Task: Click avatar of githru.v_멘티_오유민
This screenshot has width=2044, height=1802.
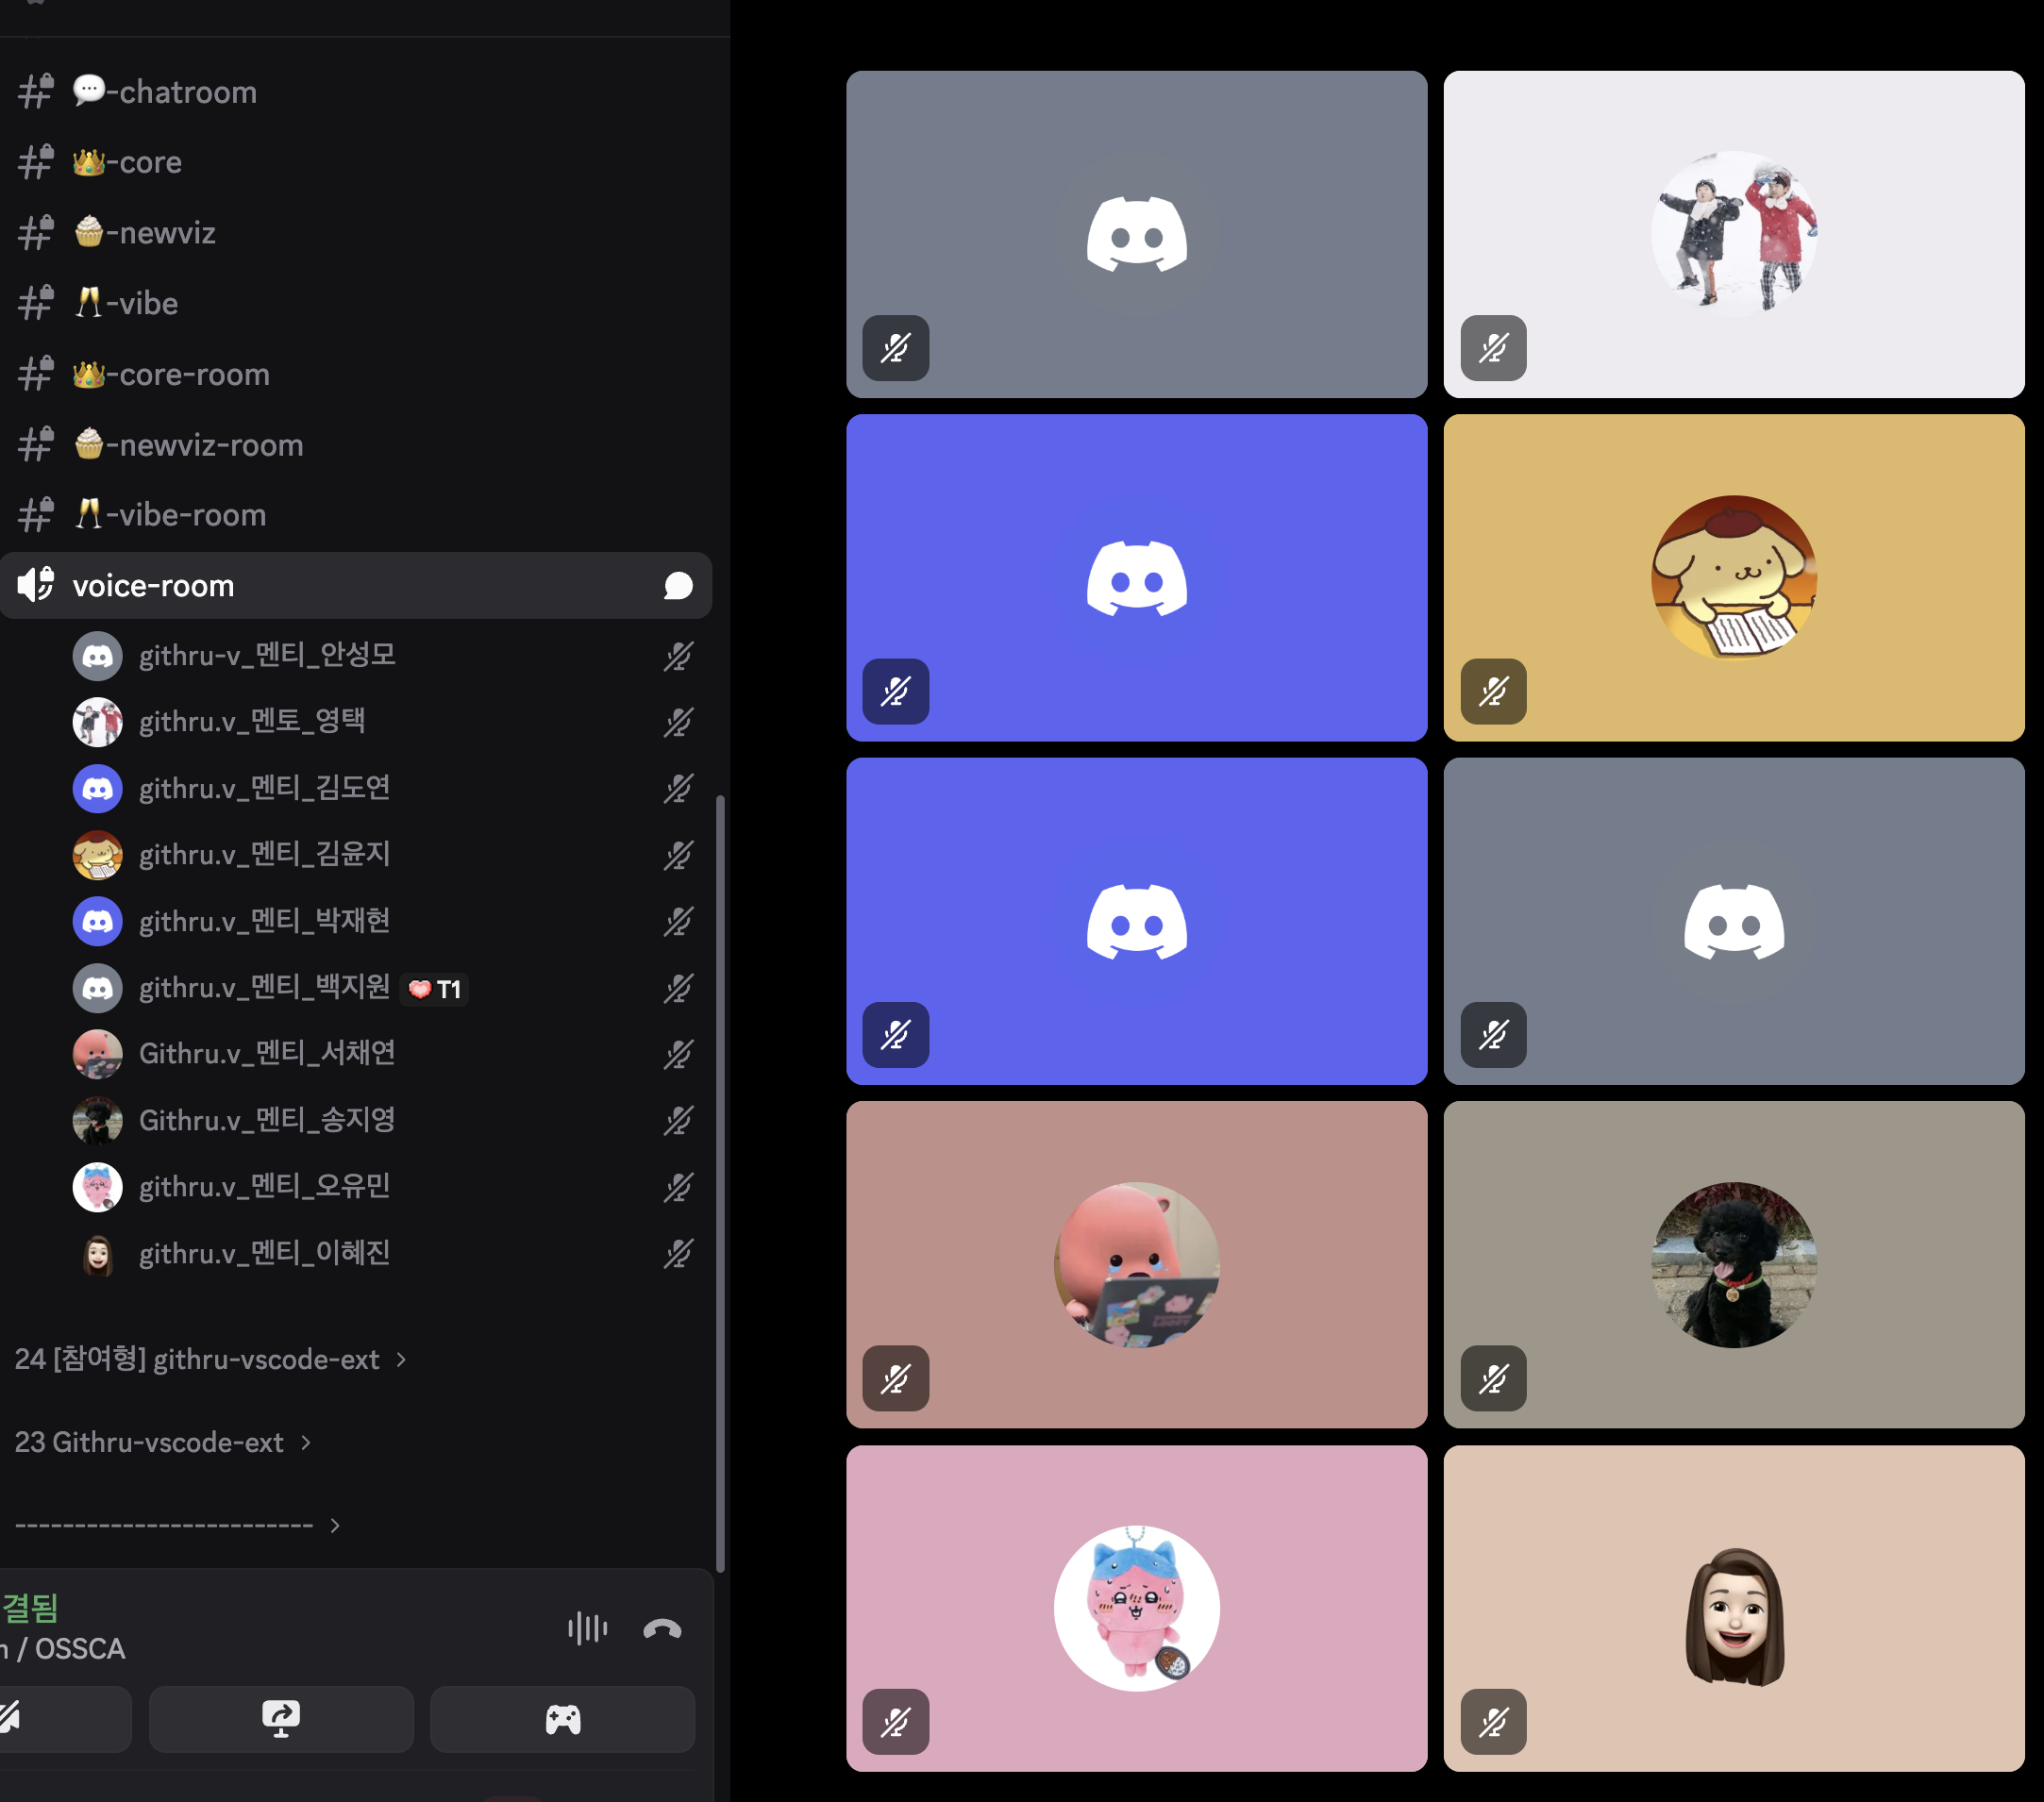Action: (98, 1187)
